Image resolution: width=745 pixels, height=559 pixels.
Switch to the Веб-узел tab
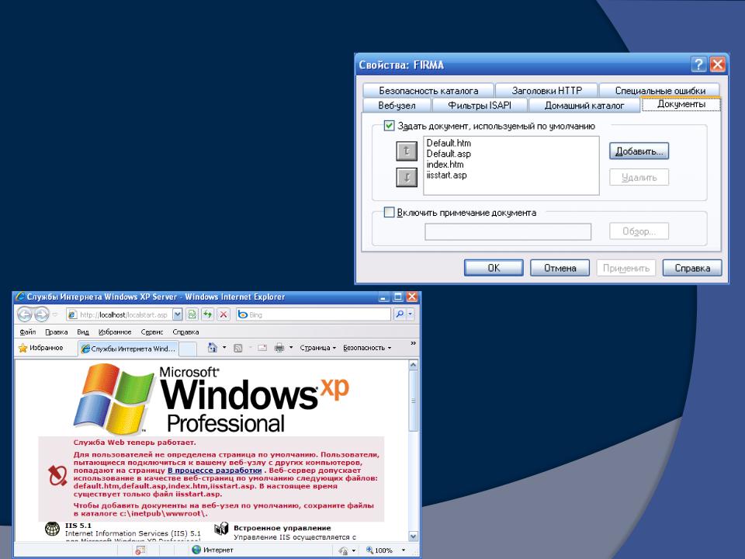click(x=397, y=106)
